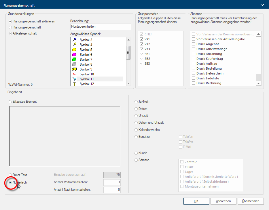Uncheck the VK2 group permission

pos(141,44)
